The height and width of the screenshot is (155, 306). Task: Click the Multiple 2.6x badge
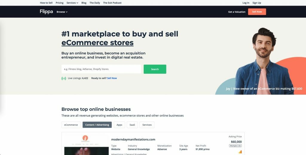point(235,146)
